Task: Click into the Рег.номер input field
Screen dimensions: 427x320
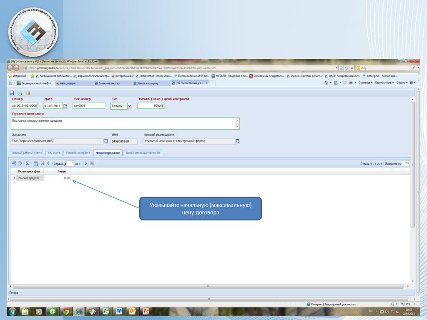Action: (89, 106)
